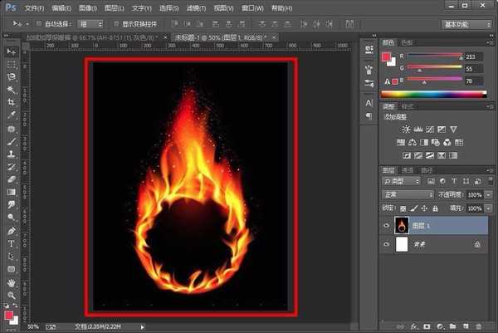
Task: Expand the layer filter type dropdown
Action: click(x=402, y=181)
